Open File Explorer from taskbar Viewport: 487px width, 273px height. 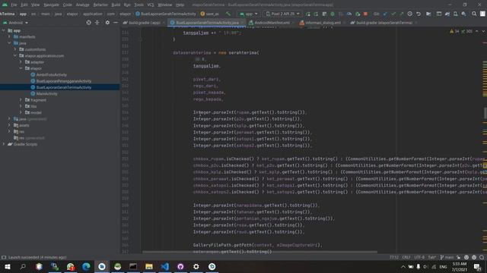[x=149, y=266]
